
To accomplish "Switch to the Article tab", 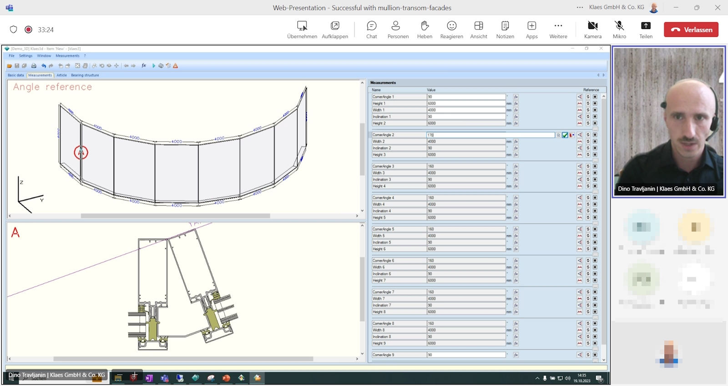I will click(x=61, y=75).
